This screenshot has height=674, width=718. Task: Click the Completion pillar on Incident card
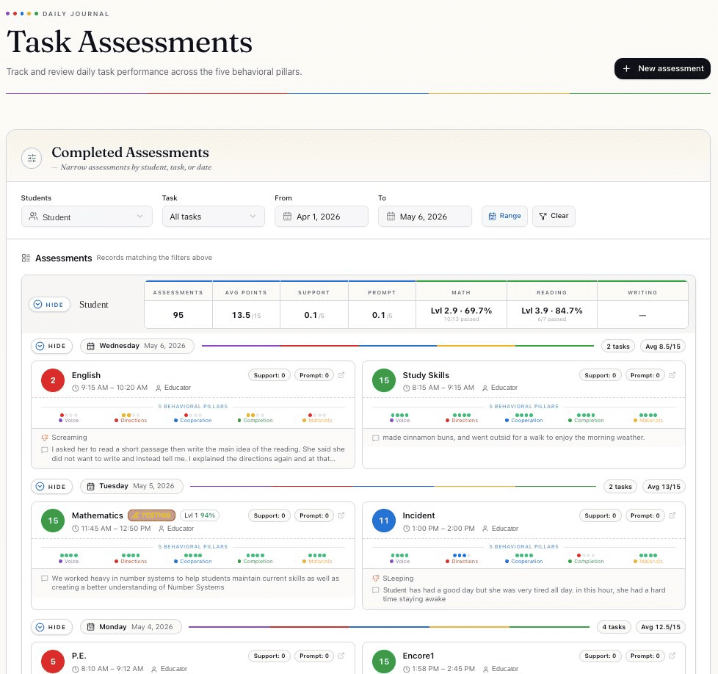(586, 558)
